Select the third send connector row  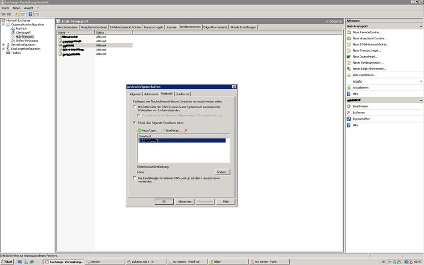tap(95, 45)
